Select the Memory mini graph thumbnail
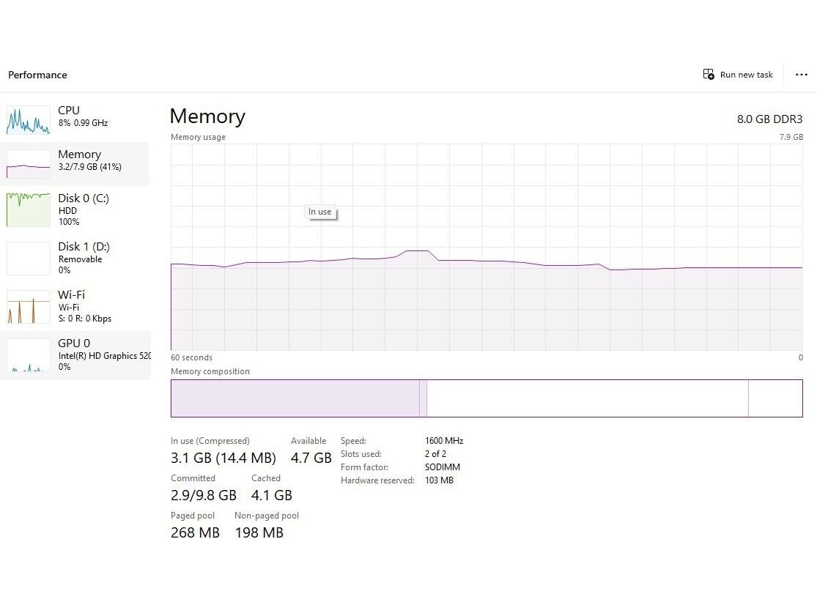 [x=29, y=164]
